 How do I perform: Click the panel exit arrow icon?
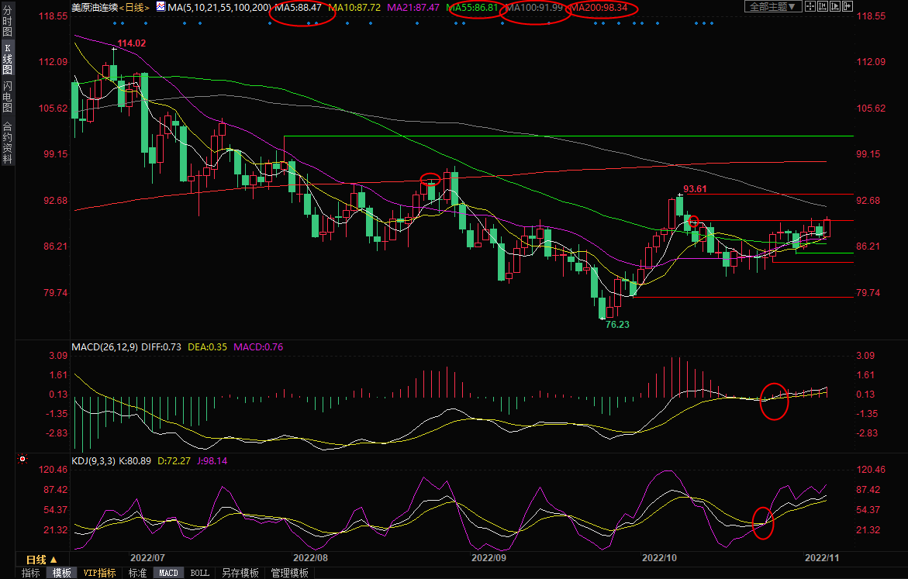pos(848,6)
